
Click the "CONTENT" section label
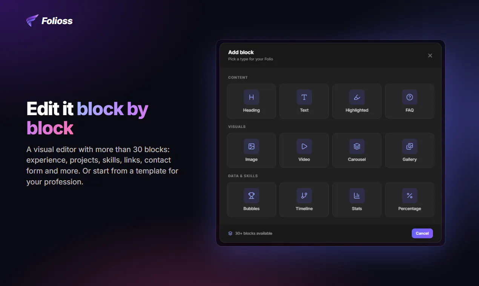coord(238,78)
